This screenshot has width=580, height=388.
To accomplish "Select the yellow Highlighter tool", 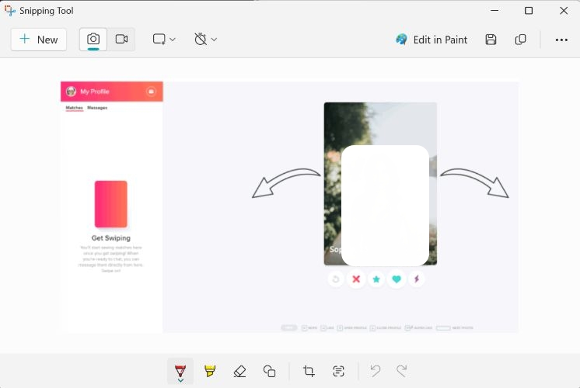I will coord(210,371).
